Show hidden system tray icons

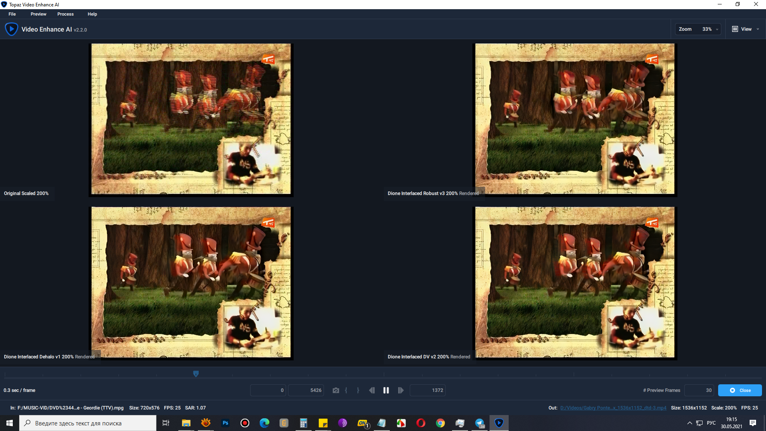coord(689,423)
